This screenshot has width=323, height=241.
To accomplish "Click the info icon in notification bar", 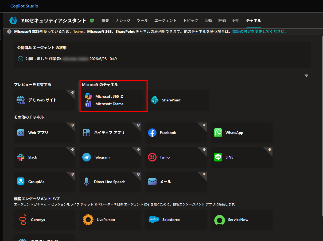I will tap(9, 31).
